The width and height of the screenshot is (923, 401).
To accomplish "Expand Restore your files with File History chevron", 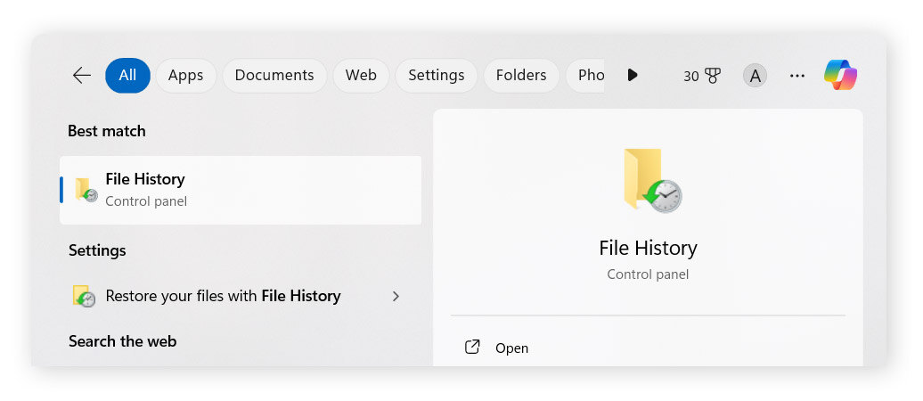I will point(396,296).
